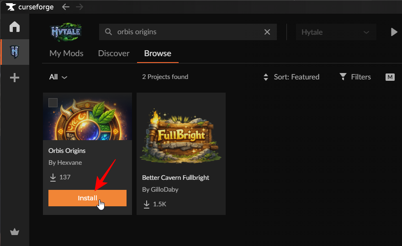
Task: Open the crown premium icon
Action: point(15,232)
